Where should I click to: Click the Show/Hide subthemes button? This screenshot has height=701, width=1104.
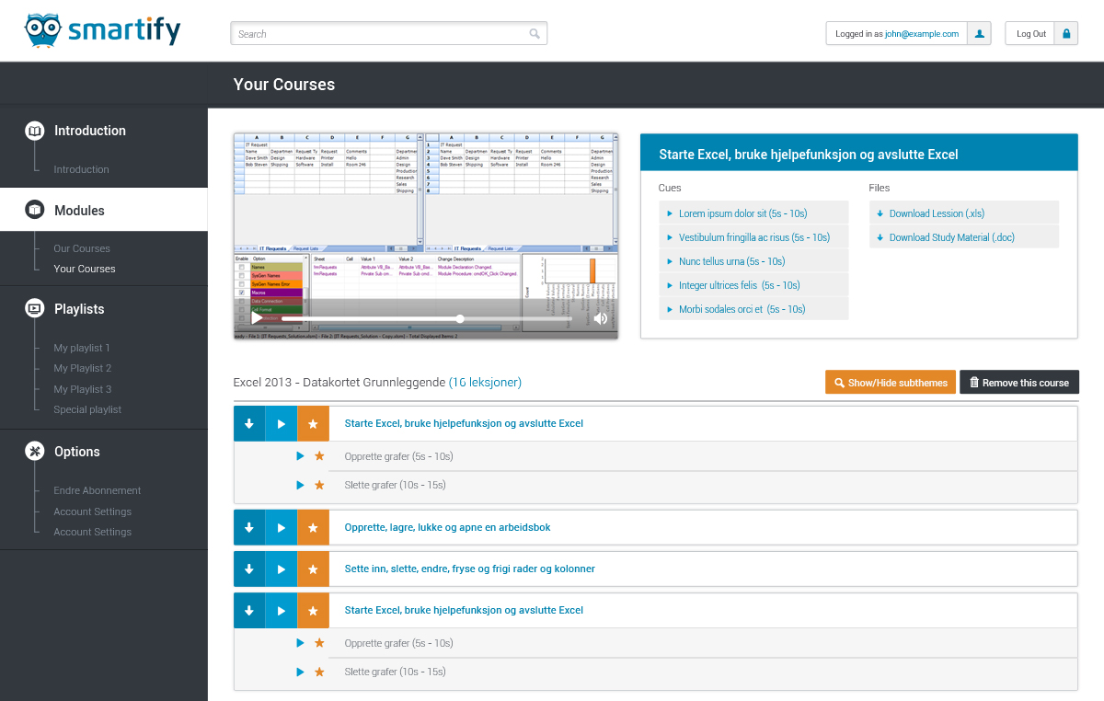[890, 383]
